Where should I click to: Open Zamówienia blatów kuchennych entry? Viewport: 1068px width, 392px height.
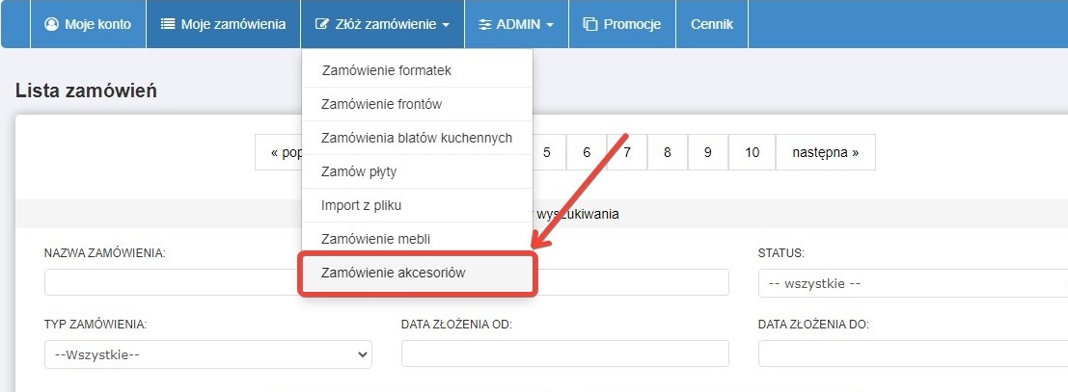417,138
